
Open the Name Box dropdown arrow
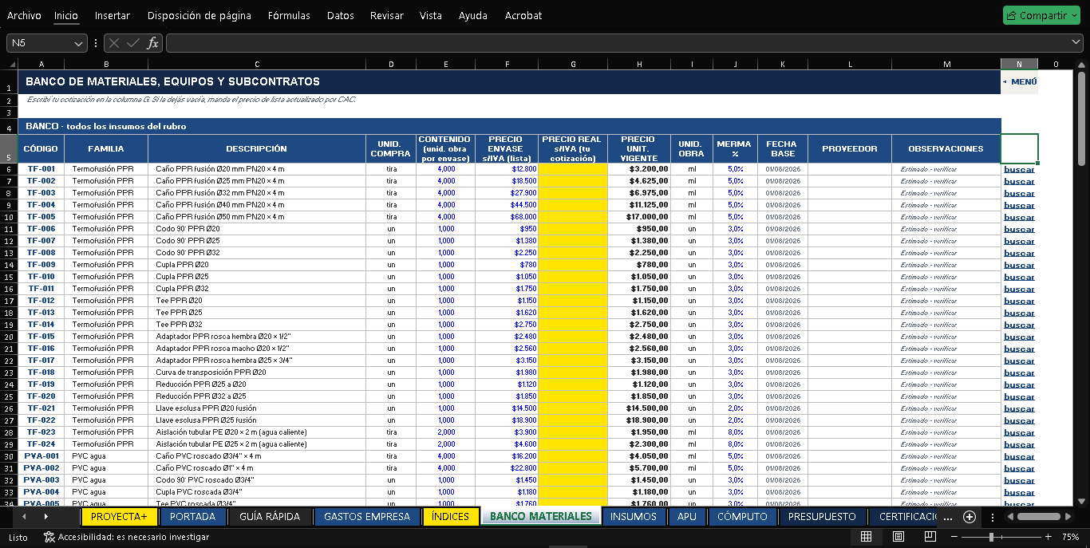tap(78, 43)
